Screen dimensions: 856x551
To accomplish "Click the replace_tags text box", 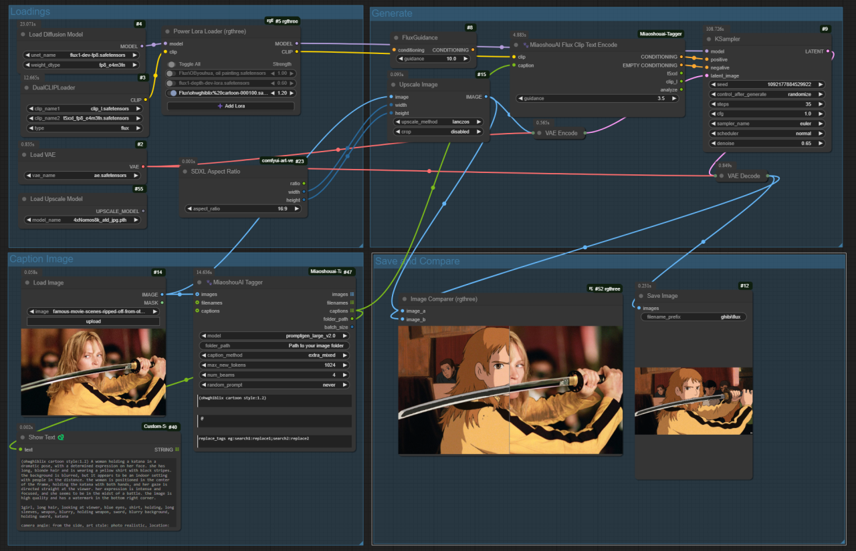I will (274, 441).
